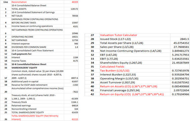Click the Valuation Tutor Calculator header cell
This screenshot has height=121, width=190.
(x=135, y=35)
